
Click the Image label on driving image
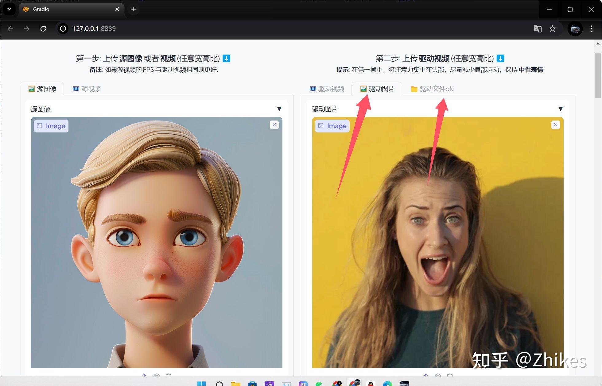(332, 126)
